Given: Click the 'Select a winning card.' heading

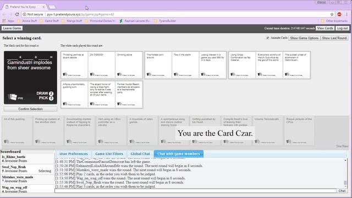Looking at the screenshot, I should (22, 38).
